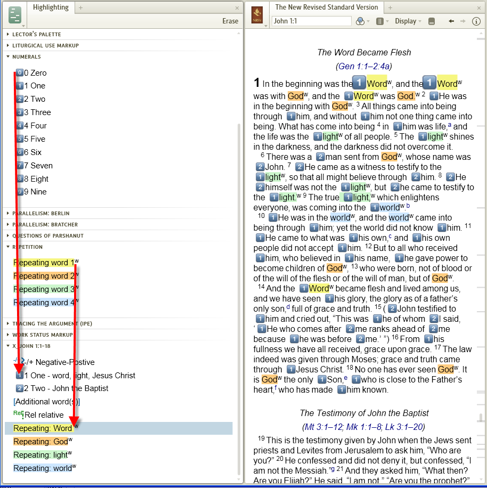The width and height of the screenshot is (487, 488).
Task: Open the Mk 1:1–8 link
Action: point(364,427)
